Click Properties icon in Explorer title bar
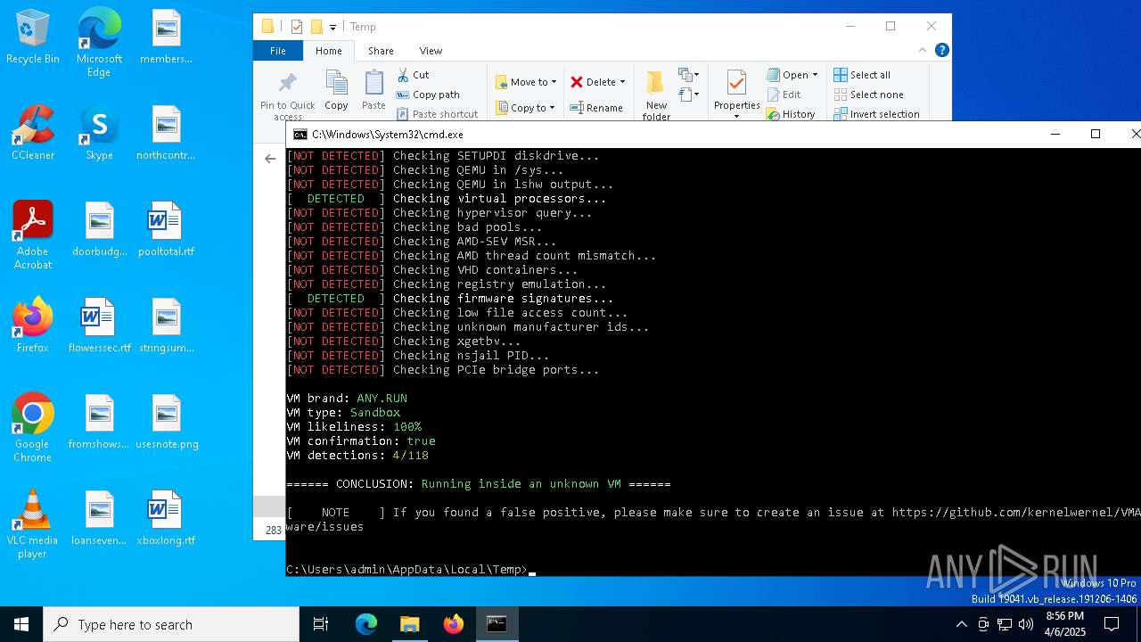 coord(297,27)
